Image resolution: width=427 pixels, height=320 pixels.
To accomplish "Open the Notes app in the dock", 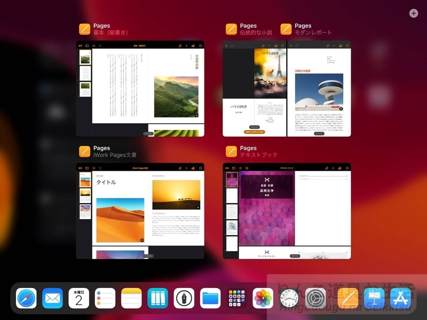I will pos(131,298).
